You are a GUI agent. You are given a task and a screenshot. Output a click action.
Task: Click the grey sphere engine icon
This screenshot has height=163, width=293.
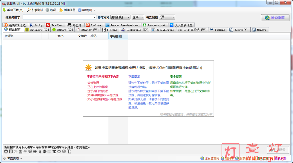64,152
